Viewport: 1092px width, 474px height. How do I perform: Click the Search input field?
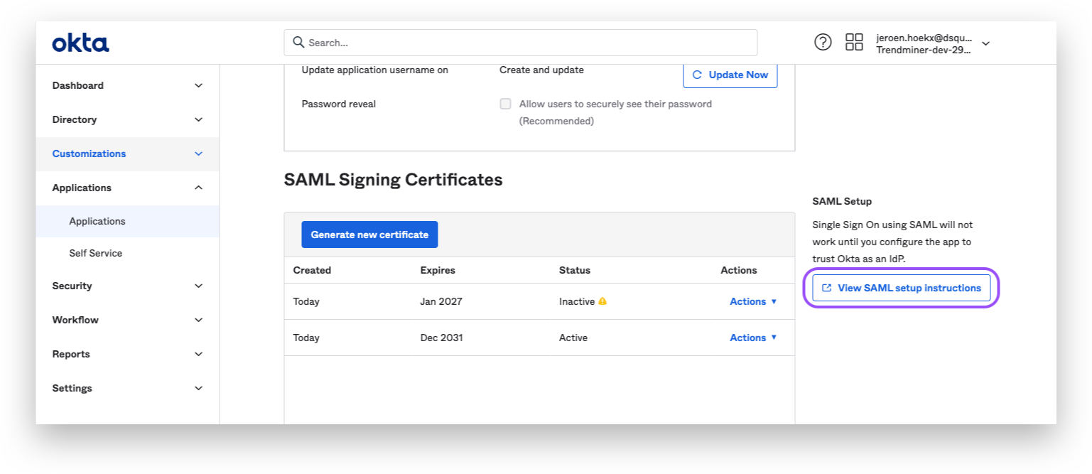(526, 43)
